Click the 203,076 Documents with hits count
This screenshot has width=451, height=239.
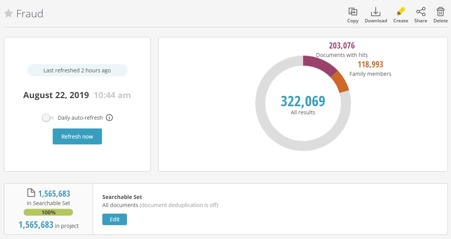(341, 45)
